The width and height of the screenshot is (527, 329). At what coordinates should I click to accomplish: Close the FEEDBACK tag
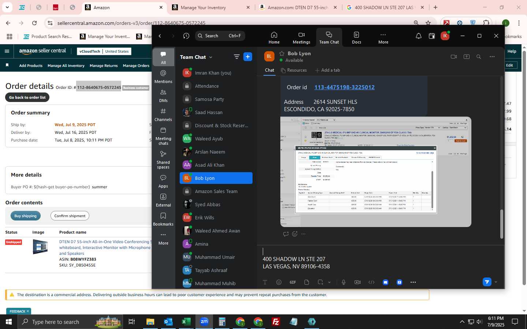click(x=27, y=311)
